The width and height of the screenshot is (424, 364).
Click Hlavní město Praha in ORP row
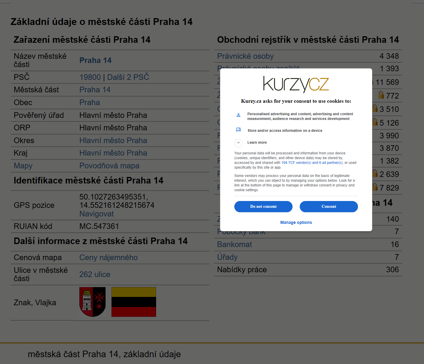[113, 128]
